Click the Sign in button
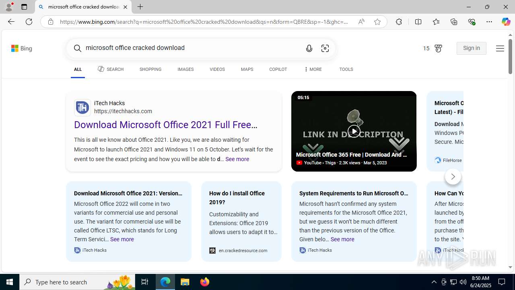Image resolution: width=515 pixels, height=290 pixels. pyautogui.click(x=472, y=48)
